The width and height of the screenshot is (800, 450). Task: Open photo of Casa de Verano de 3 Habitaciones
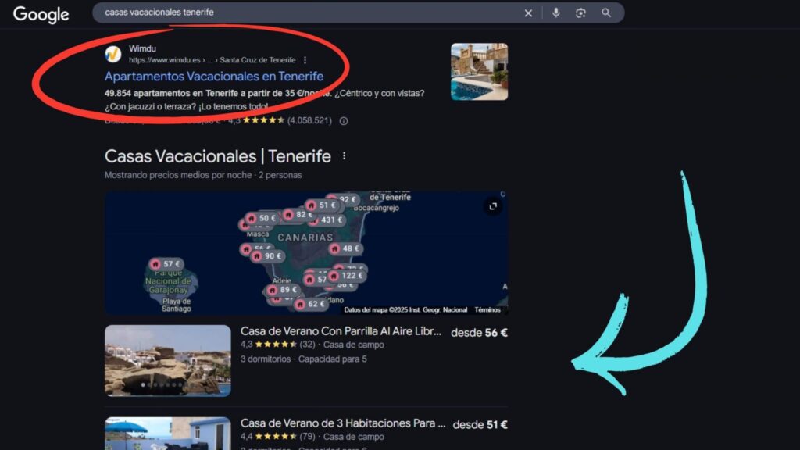(x=168, y=433)
